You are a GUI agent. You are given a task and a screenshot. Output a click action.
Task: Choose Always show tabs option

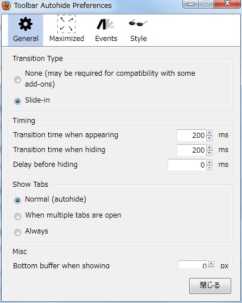pos(18,232)
